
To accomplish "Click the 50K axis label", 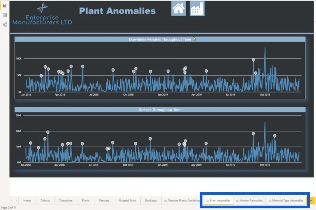I will click(19, 75).
